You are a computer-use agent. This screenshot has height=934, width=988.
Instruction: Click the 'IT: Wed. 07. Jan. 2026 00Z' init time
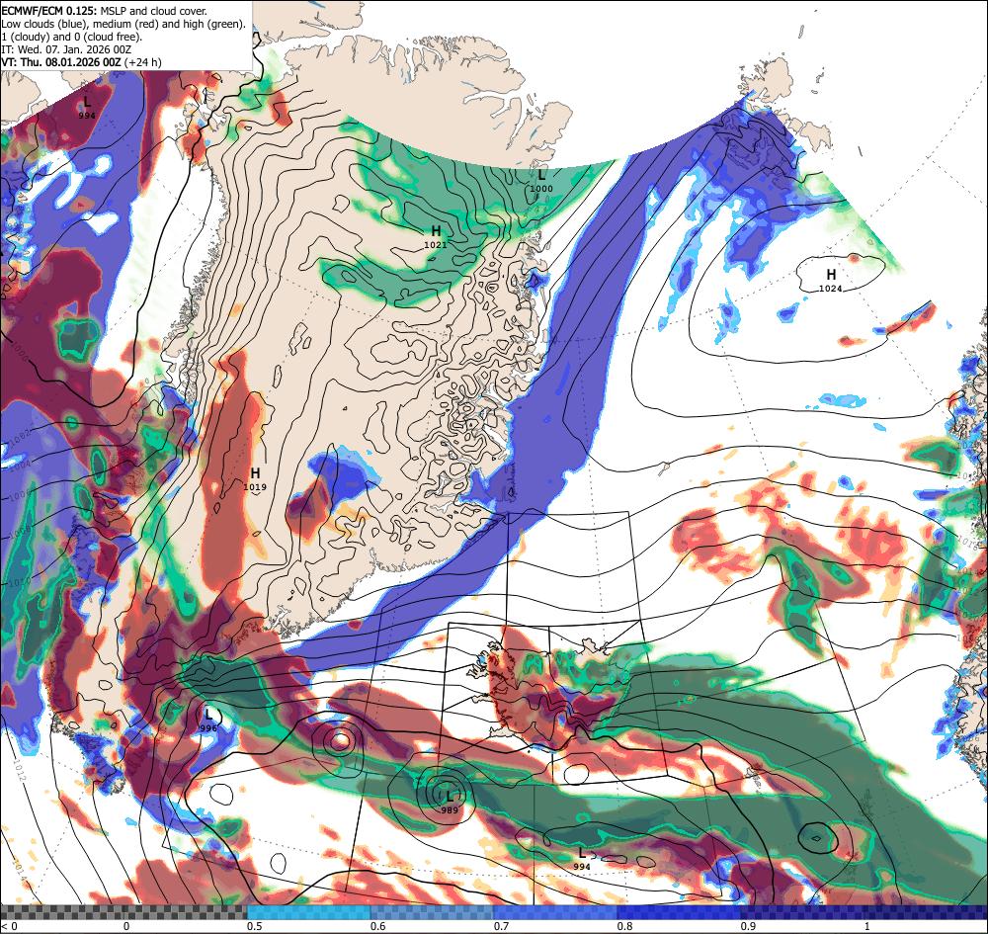pyautogui.click(x=66, y=49)
